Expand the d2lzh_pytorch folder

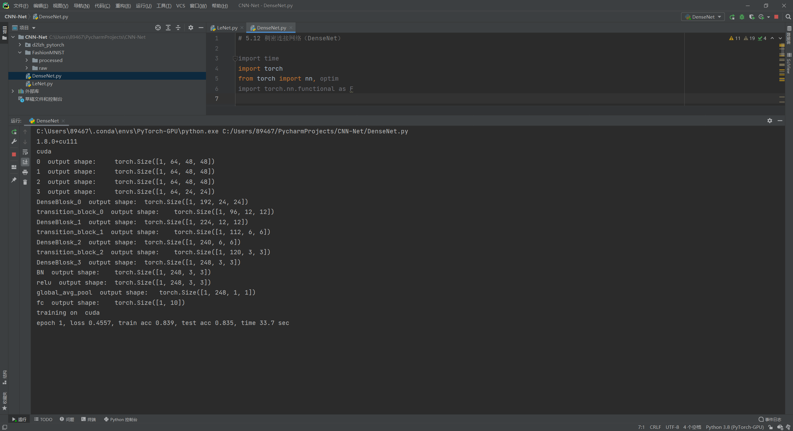(20, 45)
